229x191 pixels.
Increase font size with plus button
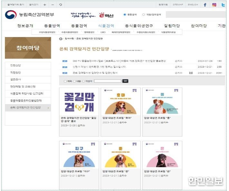[45, 5]
